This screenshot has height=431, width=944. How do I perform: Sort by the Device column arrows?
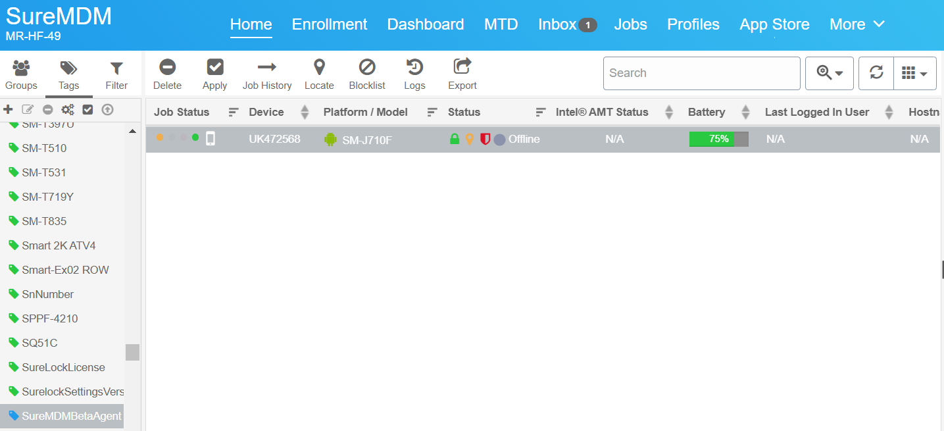[x=305, y=113]
